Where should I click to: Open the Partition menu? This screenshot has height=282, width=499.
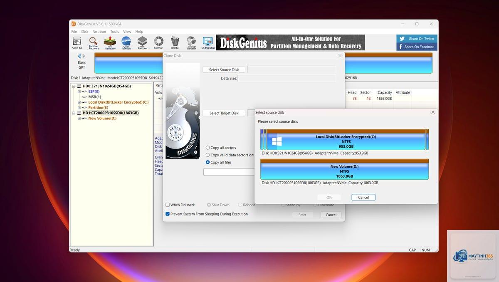(x=99, y=32)
